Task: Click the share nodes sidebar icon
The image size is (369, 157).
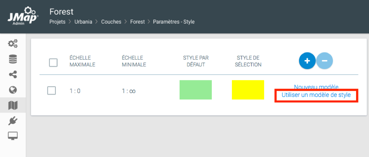Action: pos(13,75)
